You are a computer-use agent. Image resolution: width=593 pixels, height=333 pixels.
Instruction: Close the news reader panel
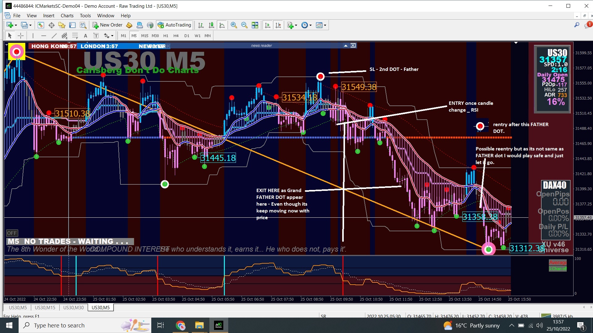click(353, 46)
